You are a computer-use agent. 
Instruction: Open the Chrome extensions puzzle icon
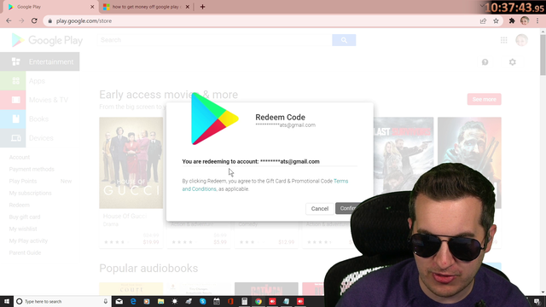(x=512, y=20)
